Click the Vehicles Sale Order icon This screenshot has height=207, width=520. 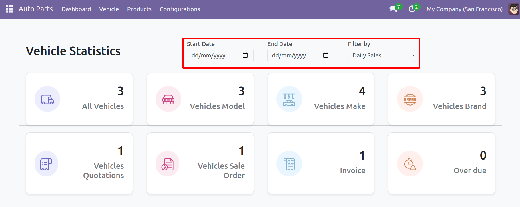(168, 164)
